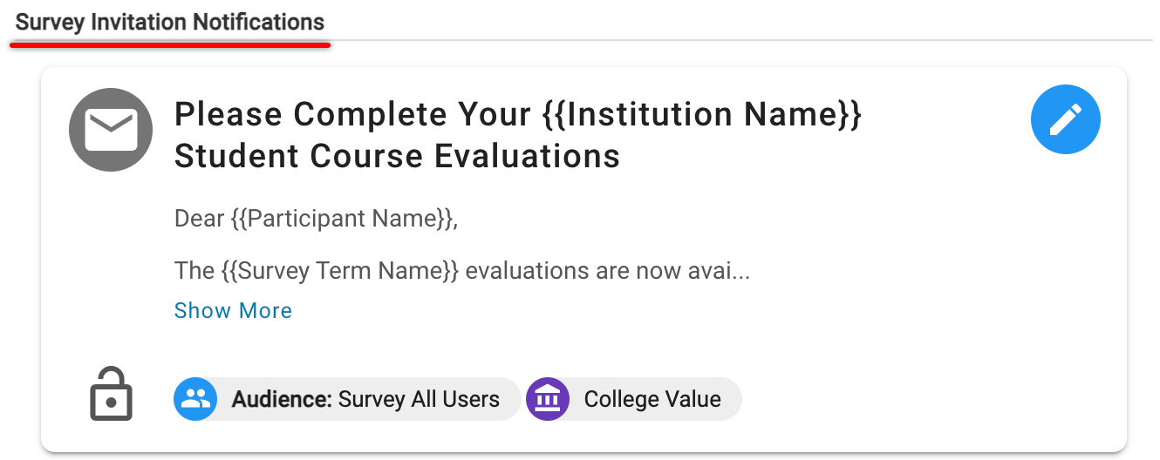This screenshot has height=460, width=1160.
Task: Click the {{Institution Name}} placeholder in the title
Action: [x=701, y=114]
